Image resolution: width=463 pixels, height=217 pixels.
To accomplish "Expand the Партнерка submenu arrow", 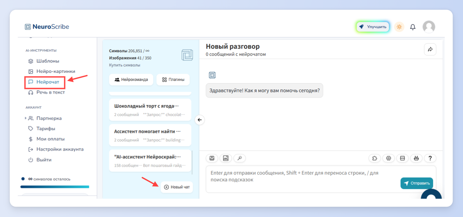I will point(26,118).
